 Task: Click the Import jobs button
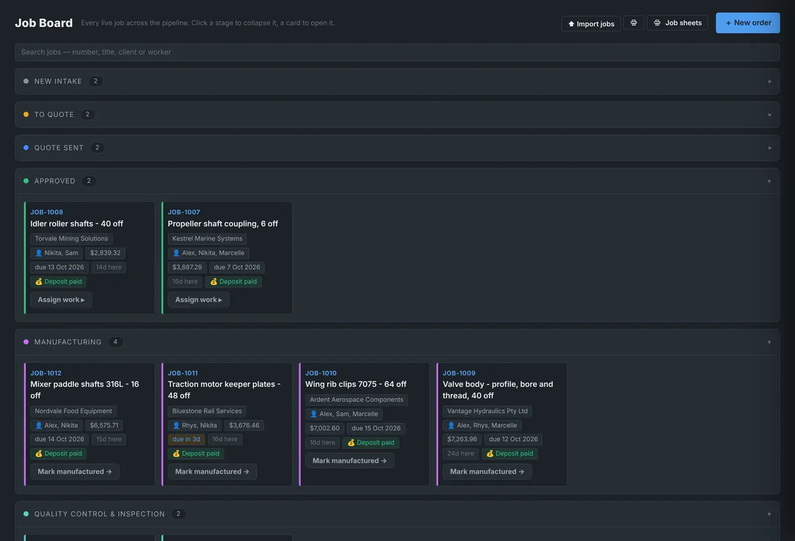[x=591, y=24]
